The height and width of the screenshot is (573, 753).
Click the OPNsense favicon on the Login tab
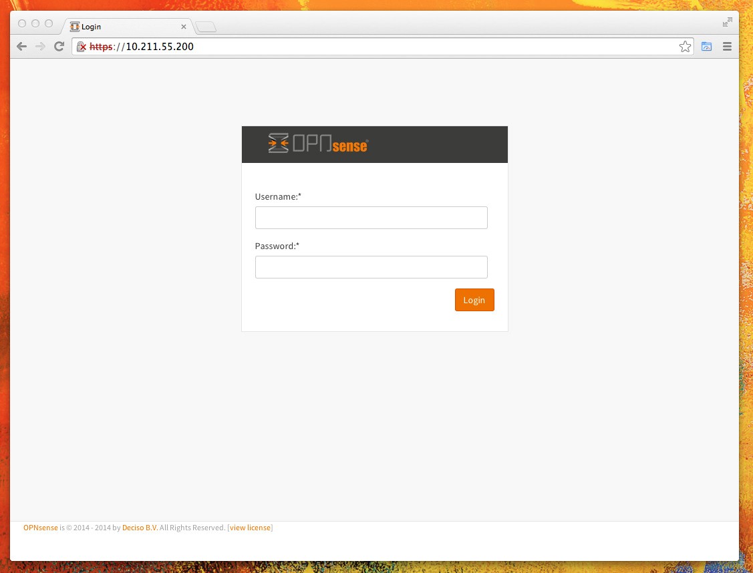pyautogui.click(x=74, y=27)
